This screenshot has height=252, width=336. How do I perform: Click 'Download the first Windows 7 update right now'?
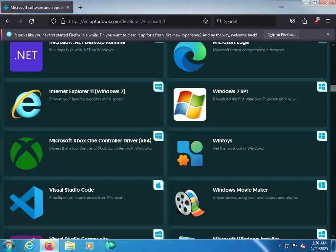point(254,99)
